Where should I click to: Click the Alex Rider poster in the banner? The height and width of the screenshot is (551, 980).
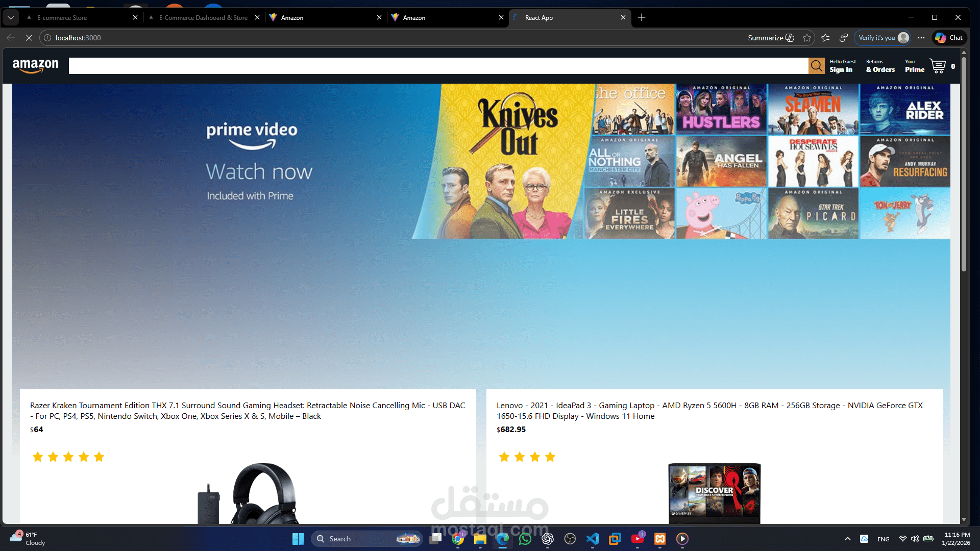coord(905,109)
